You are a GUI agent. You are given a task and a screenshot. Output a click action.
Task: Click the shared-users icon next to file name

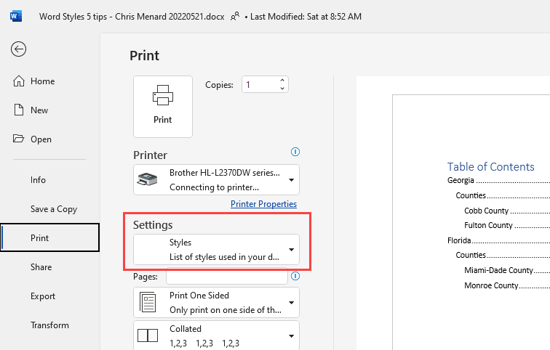[x=235, y=16]
